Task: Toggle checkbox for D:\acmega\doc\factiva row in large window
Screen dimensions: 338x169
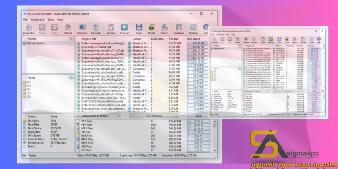Action: click(79, 90)
